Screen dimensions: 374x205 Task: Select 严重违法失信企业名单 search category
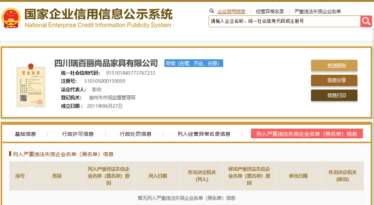click(x=318, y=11)
